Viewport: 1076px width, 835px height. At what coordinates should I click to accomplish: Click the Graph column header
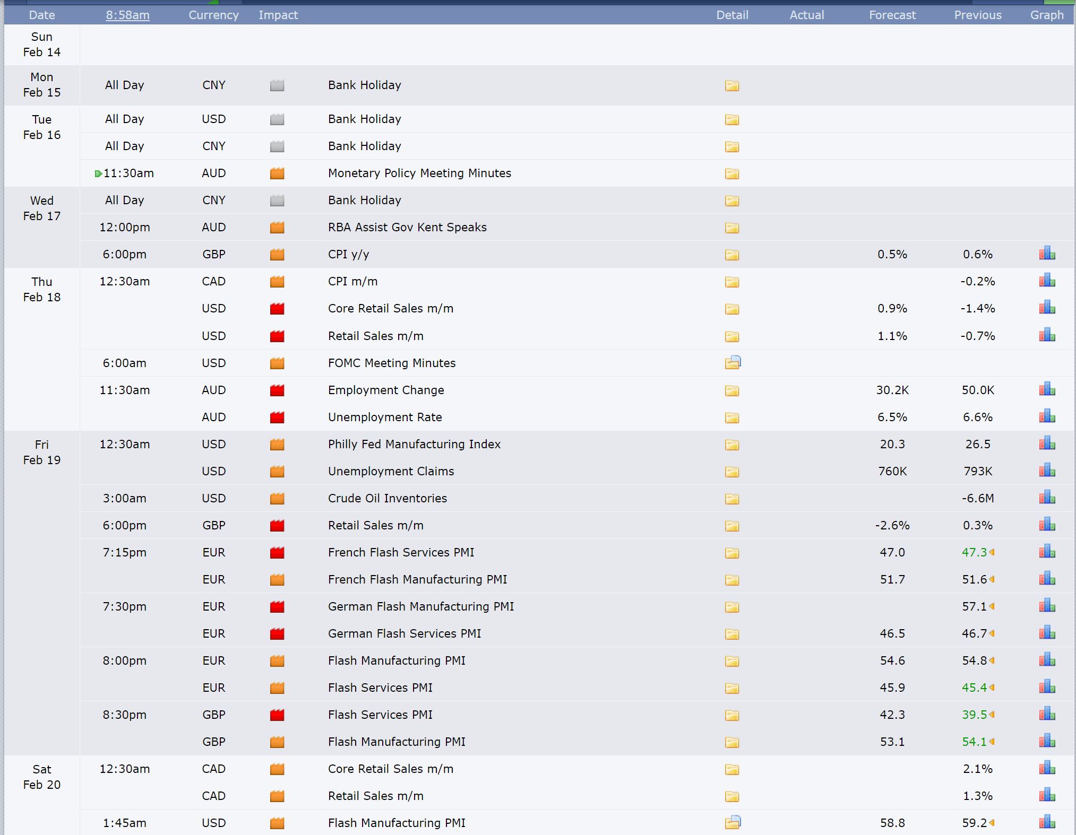[x=1047, y=15]
